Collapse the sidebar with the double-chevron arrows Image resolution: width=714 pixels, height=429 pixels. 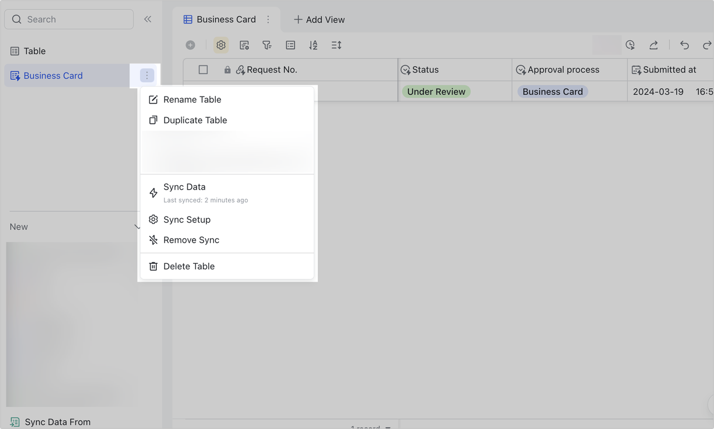pos(147,18)
